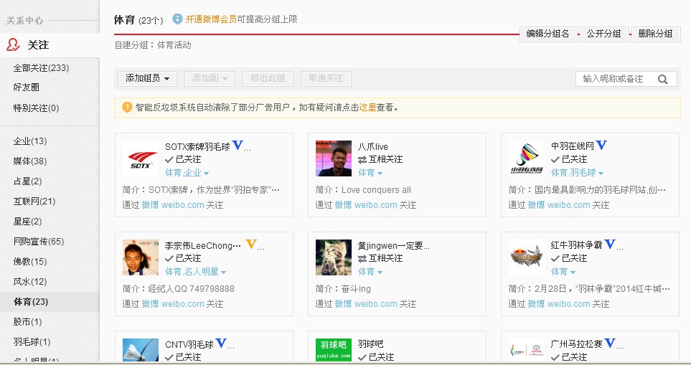This screenshot has height=365, width=691.
Task: Open 李宗伟LeeChong avatar photo
Action: [x=140, y=257]
